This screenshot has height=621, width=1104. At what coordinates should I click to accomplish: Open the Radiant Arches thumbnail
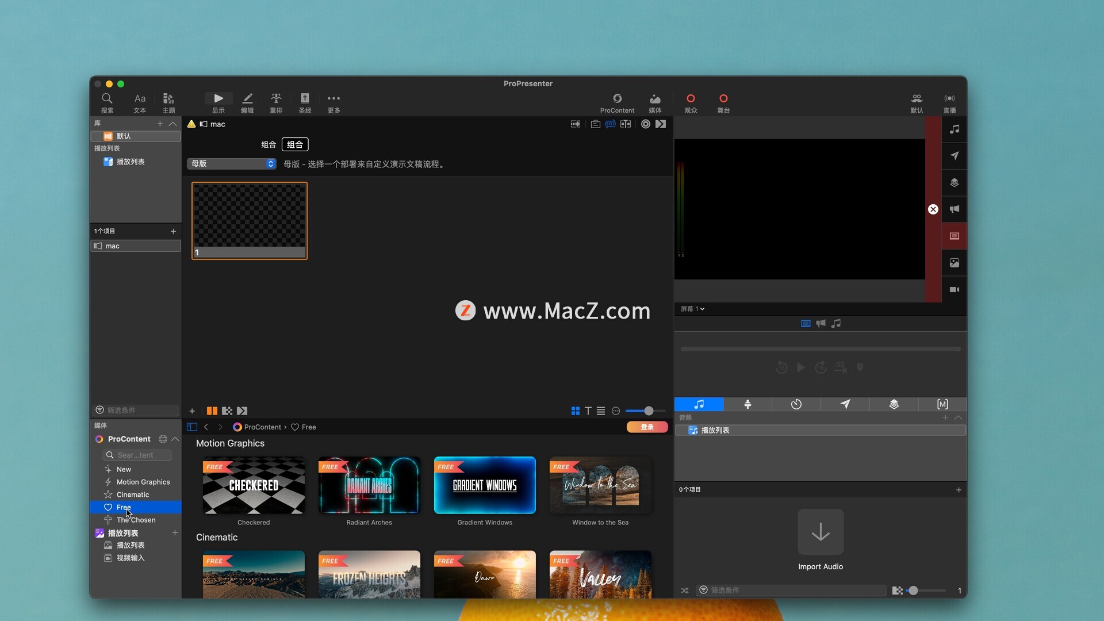pyautogui.click(x=369, y=485)
